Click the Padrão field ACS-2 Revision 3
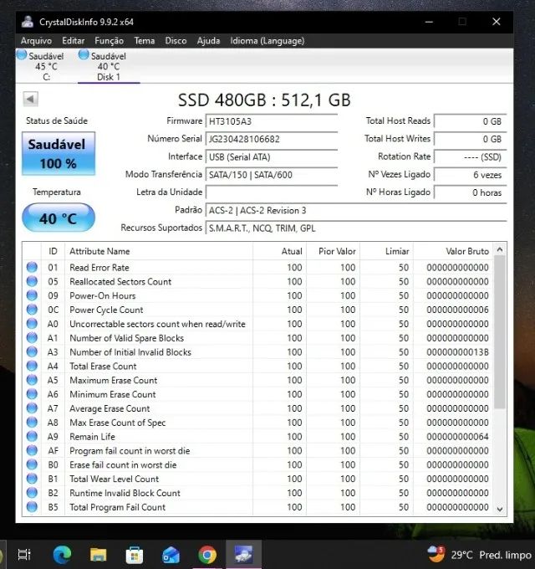The height and width of the screenshot is (569, 535). (356, 211)
